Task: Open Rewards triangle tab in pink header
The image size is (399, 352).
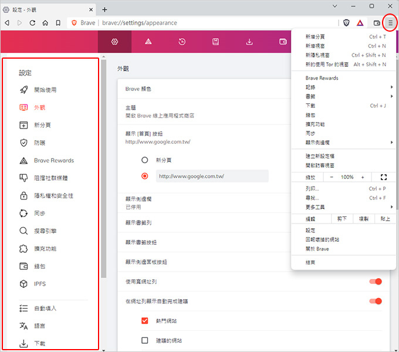Action: [148, 42]
